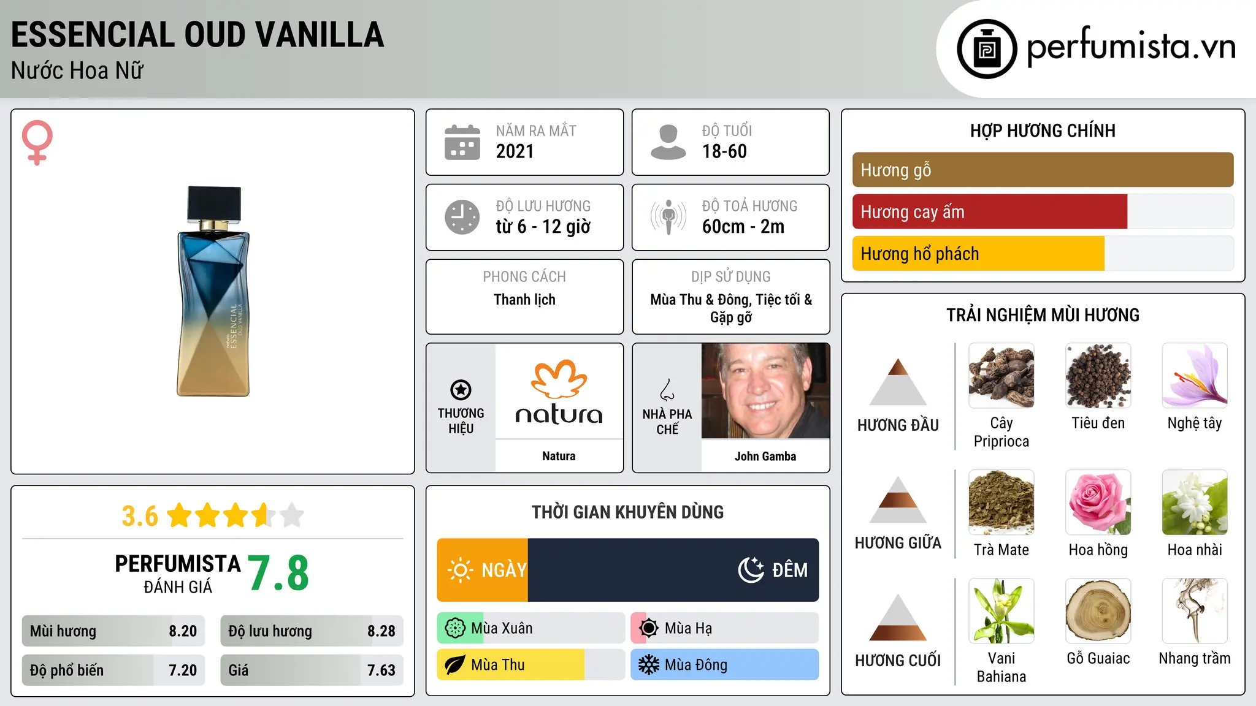Image resolution: width=1256 pixels, height=706 pixels.
Task: Select the Nhang trầm incense image
Action: pos(1195,611)
